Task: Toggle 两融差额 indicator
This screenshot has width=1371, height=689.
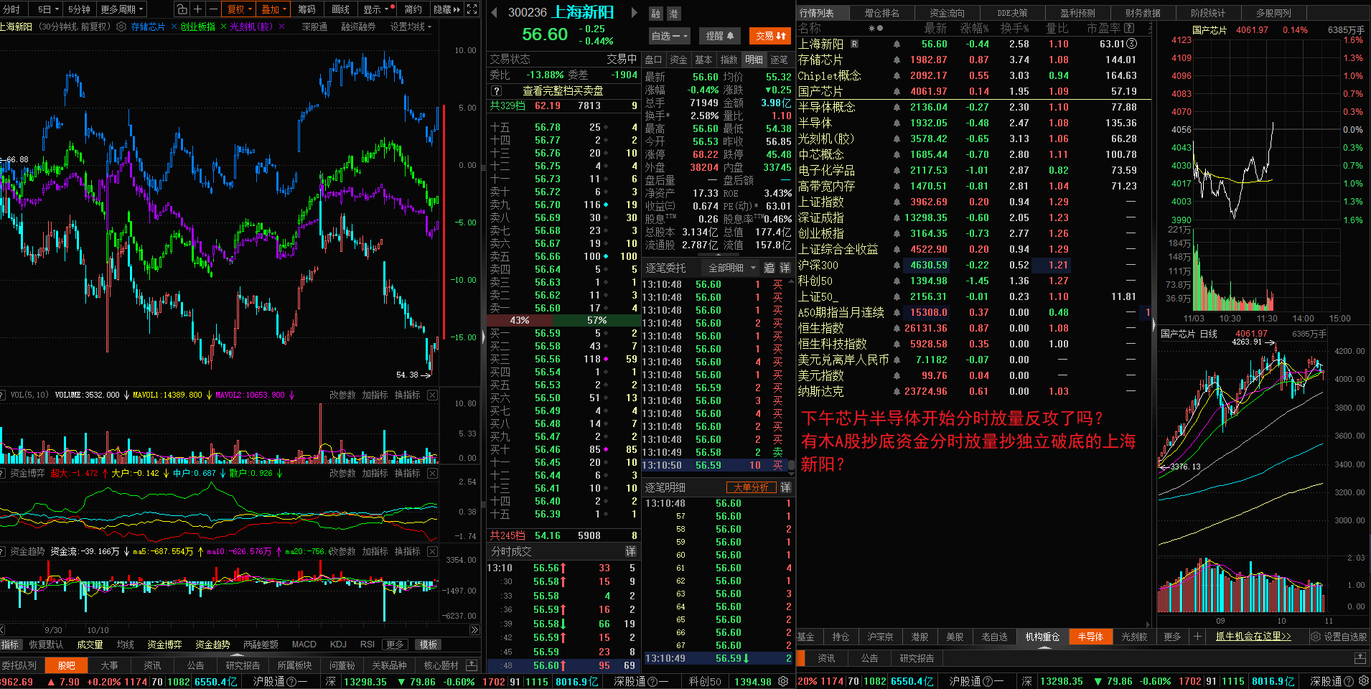Action: [261, 645]
